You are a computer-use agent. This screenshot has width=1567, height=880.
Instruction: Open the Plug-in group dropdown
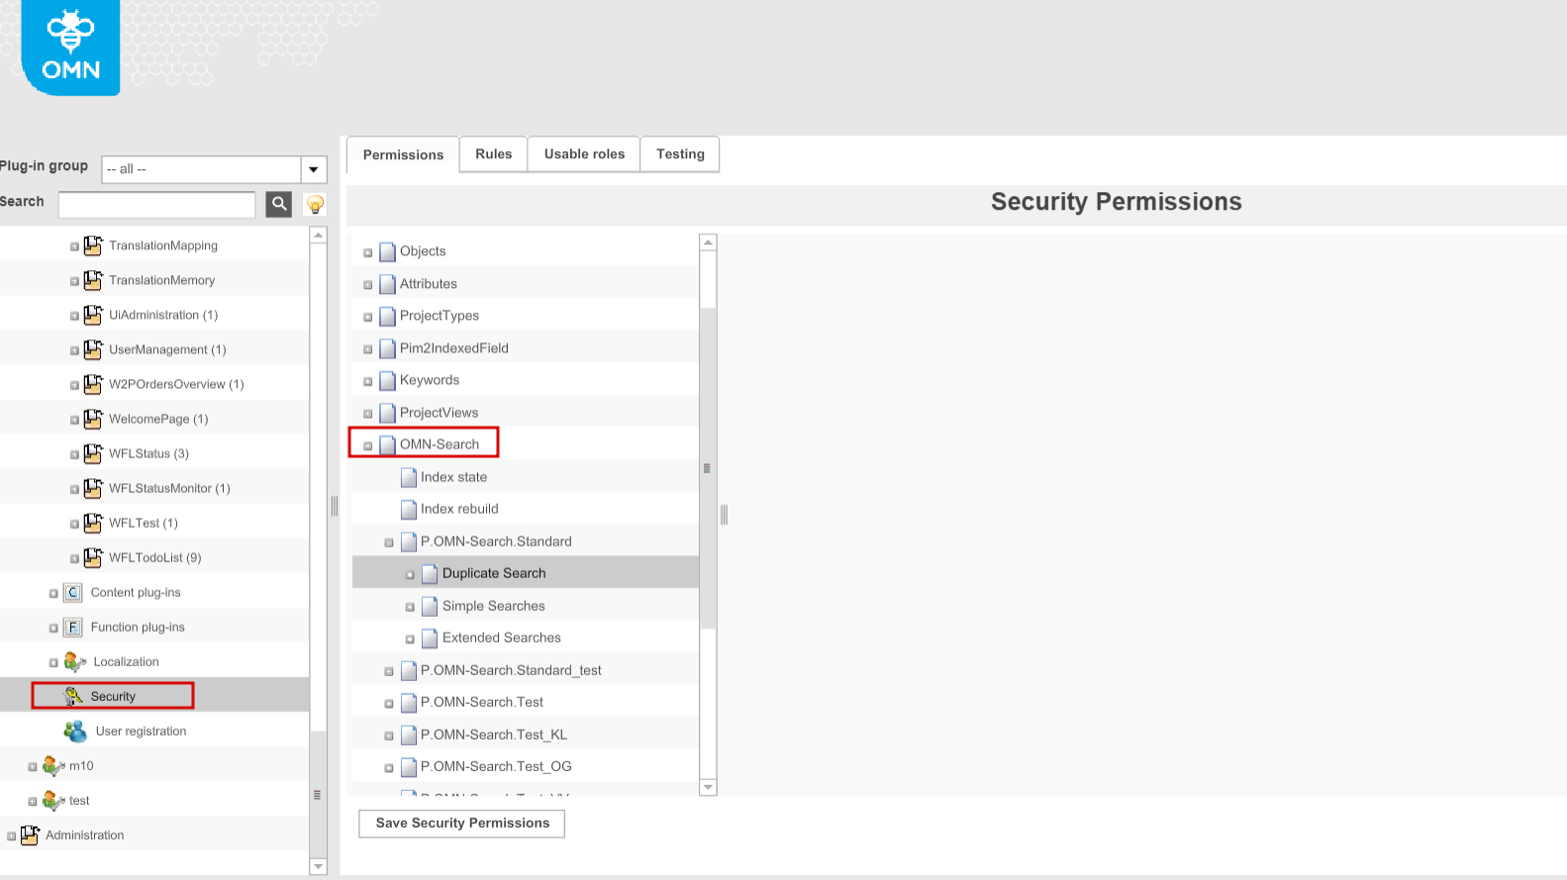click(314, 169)
